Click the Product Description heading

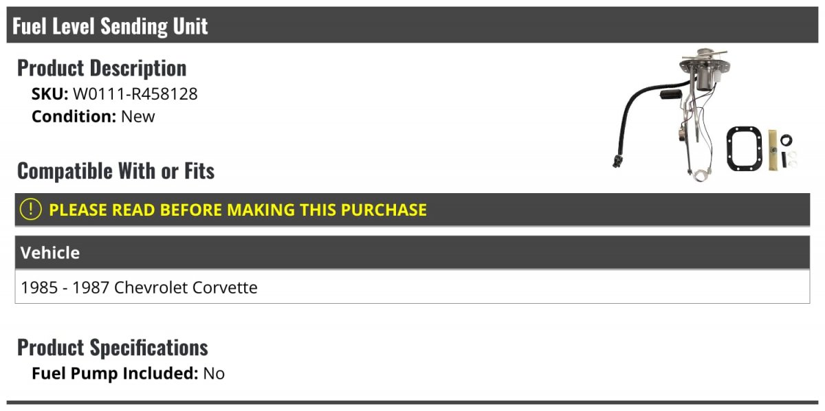[102, 67]
